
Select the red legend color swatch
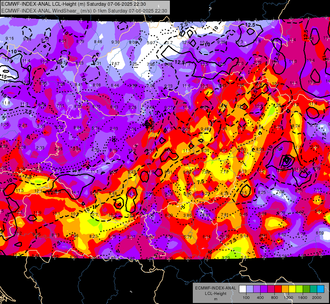pos(278,289)
